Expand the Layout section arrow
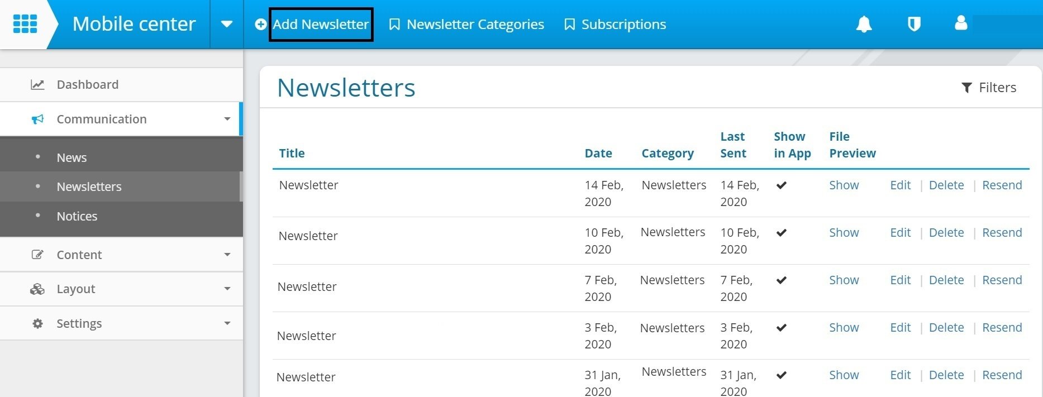1043x397 pixels. click(227, 289)
